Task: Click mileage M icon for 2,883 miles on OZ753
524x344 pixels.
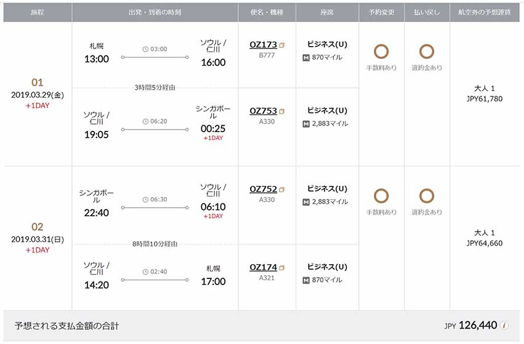Action: [x=306, y=124]
